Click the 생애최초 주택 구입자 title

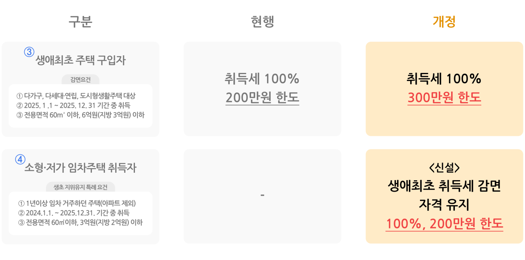pos(80,61)
